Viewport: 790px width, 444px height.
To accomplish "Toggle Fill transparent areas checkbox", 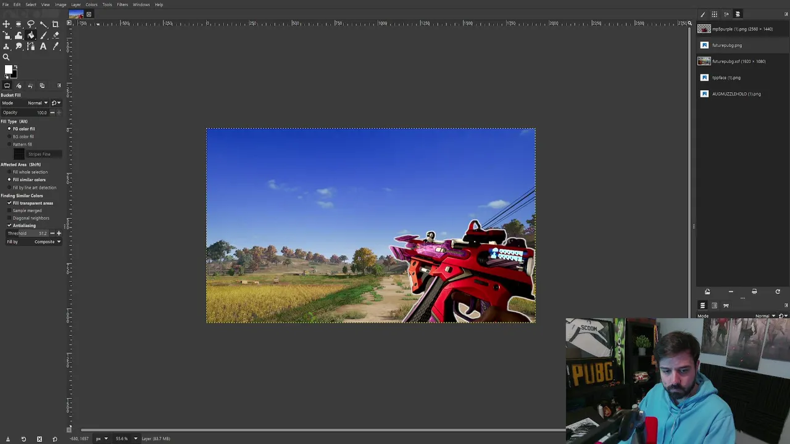I will (30, 203).
